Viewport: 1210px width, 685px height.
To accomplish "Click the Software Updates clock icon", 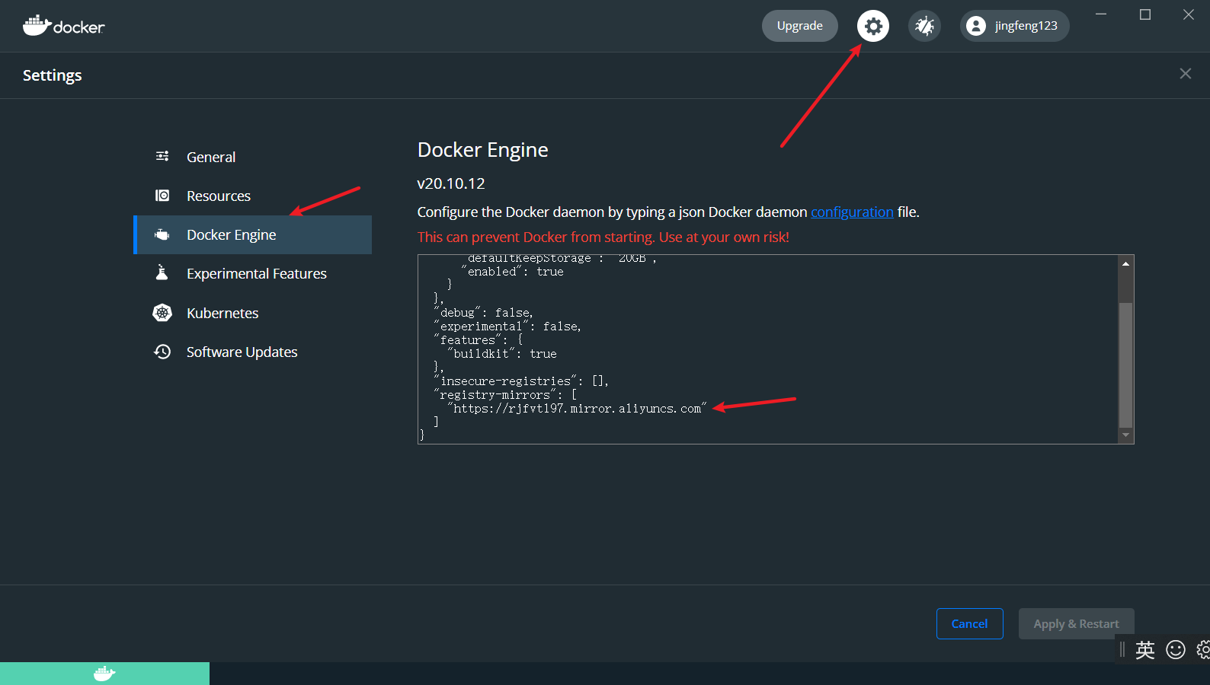I will [x=162, y=352].
